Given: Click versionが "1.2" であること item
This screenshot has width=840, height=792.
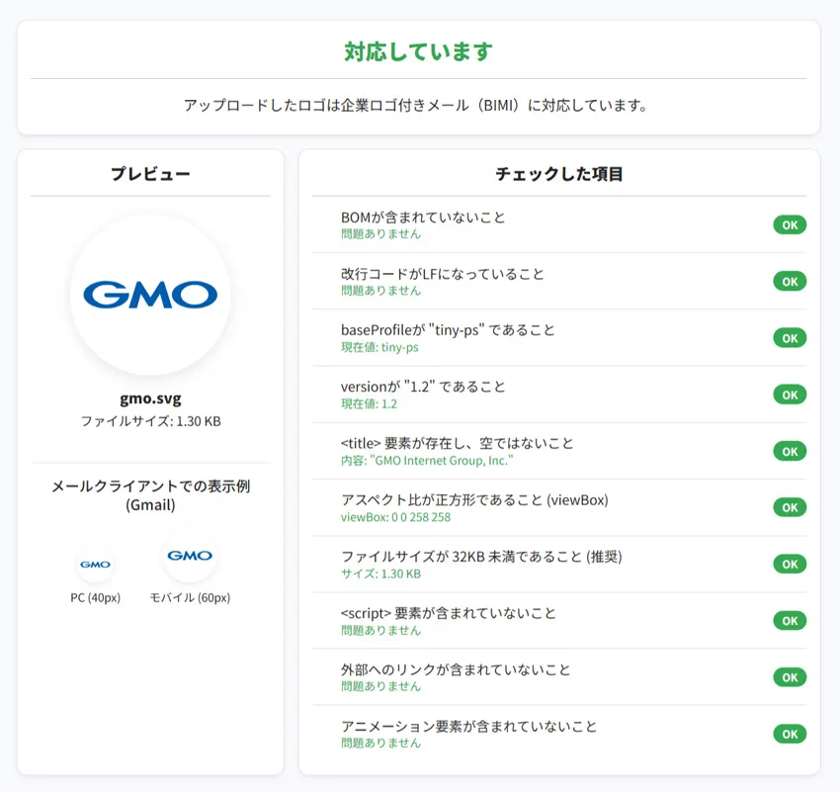Looking at the screenshot, I should click(x=423, y=387).
